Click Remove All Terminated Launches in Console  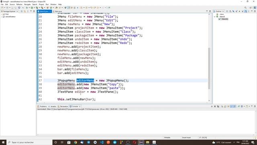coord(218,106)
